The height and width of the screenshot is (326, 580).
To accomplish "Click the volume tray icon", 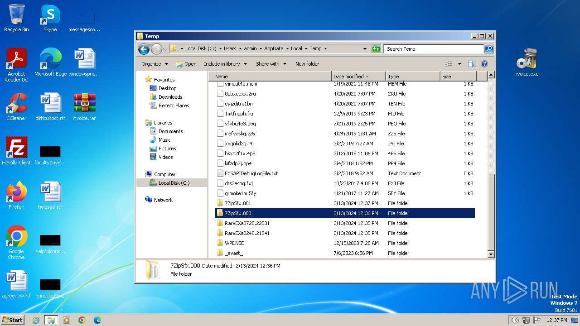I will (x=515, y=320).
